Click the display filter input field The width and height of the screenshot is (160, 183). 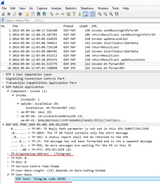(77, 20)
